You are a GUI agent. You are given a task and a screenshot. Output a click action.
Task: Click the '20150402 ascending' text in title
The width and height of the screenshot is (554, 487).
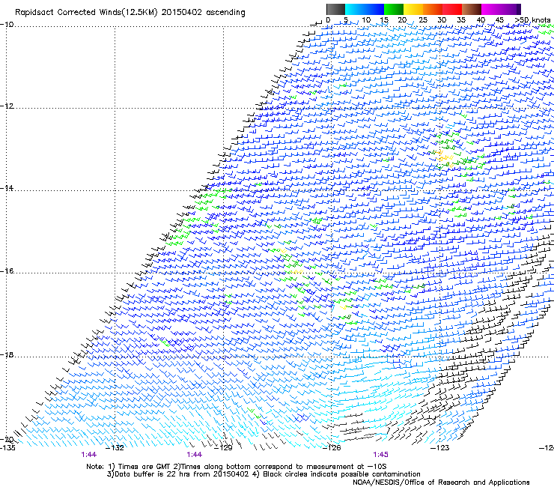(x=203, y=13)
